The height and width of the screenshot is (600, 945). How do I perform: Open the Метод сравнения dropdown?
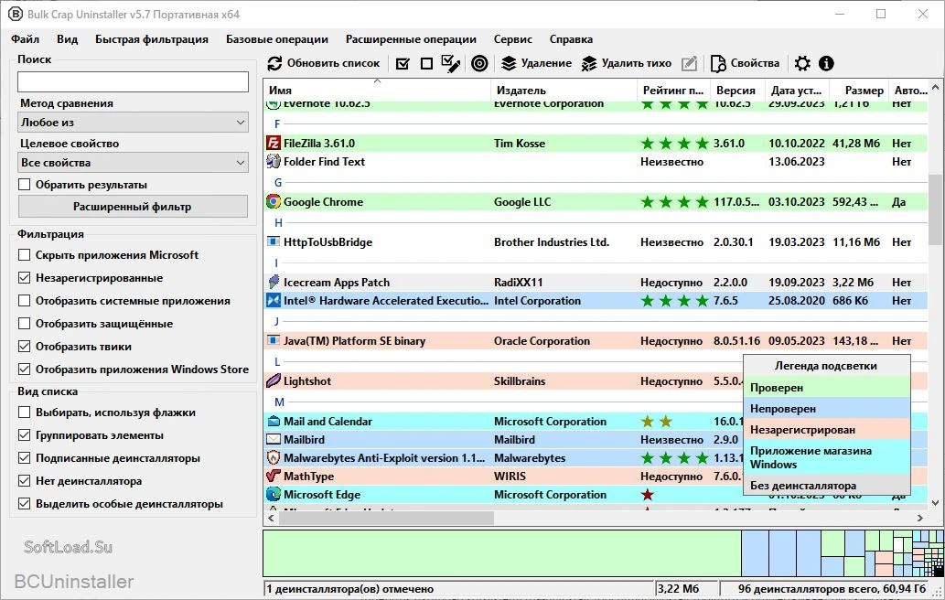pos(134,123)
